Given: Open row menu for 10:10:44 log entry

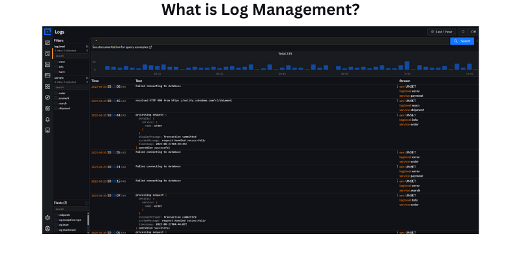Looking at the screenshot, I should 397,115.
